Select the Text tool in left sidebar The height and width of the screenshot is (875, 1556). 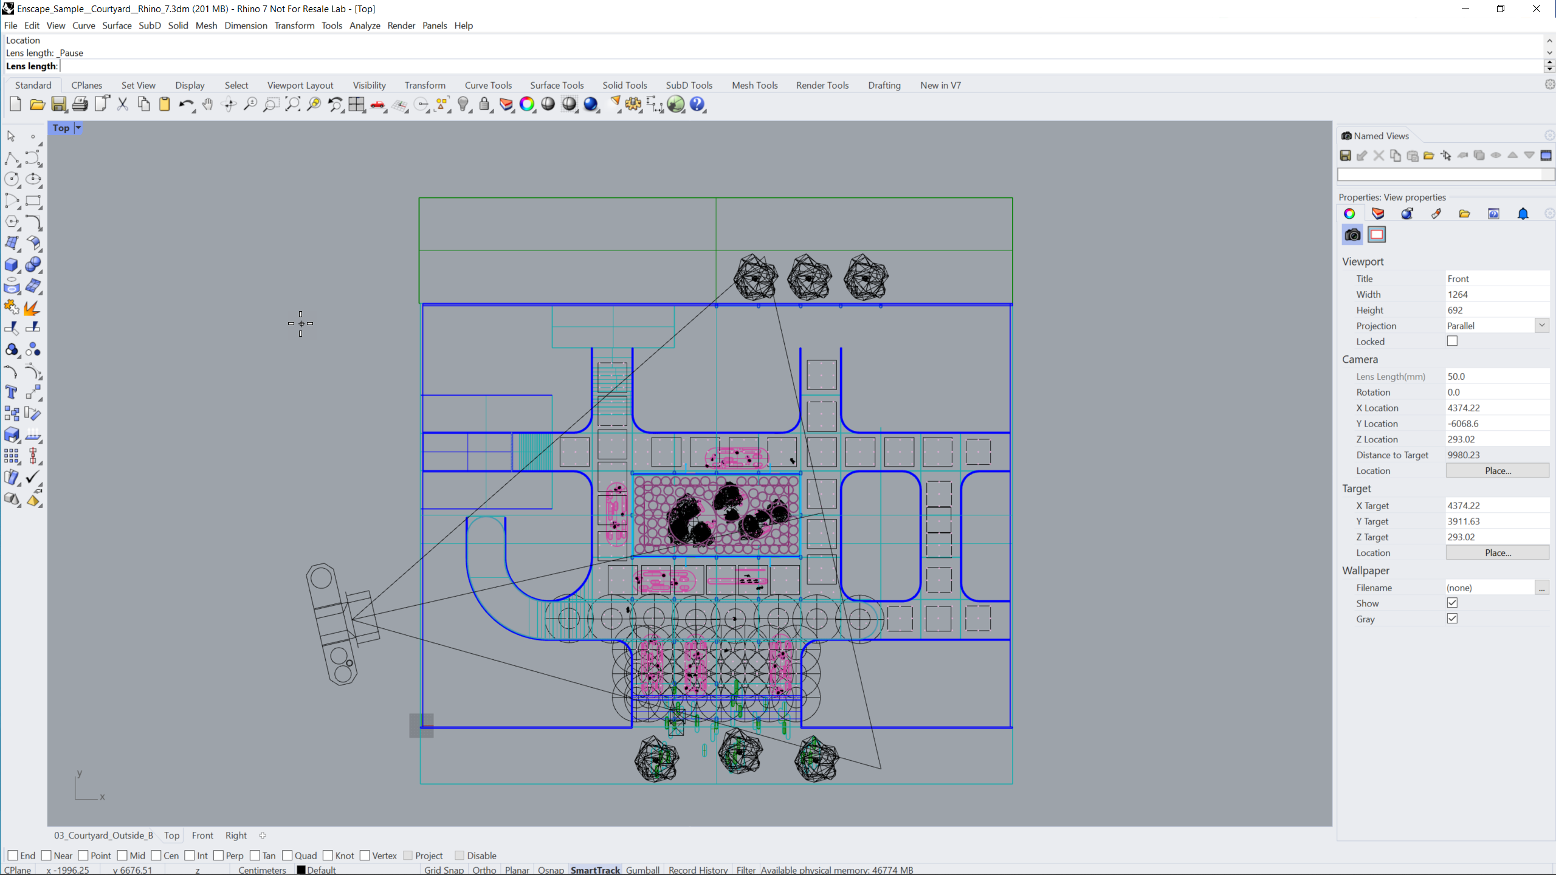11,393
